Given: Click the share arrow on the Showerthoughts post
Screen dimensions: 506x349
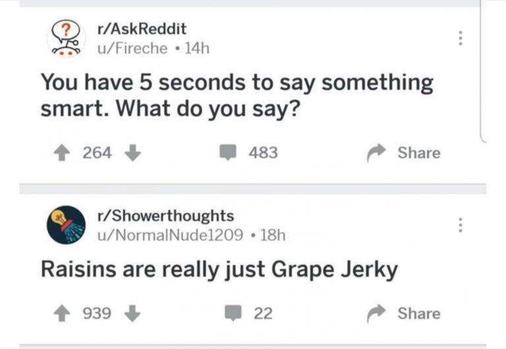Looking at the screenshot, I should 377,314.
